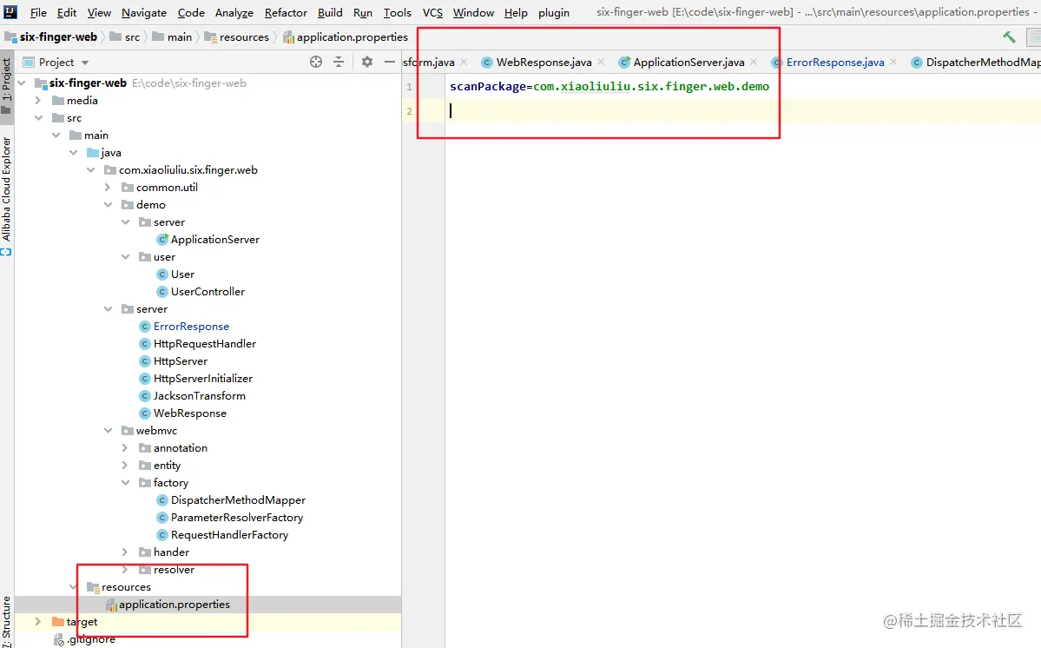Collapse the factory package
1041x648 pixels.
pyautogui.click(x=125, y=483)
